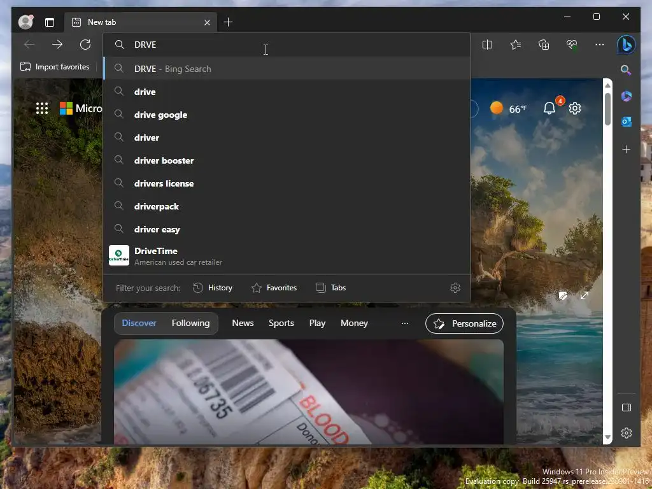The width and height of the screenshot is (652, 489).
Task: Go forward with the forward arrow
Action: (x=57, y=45)
